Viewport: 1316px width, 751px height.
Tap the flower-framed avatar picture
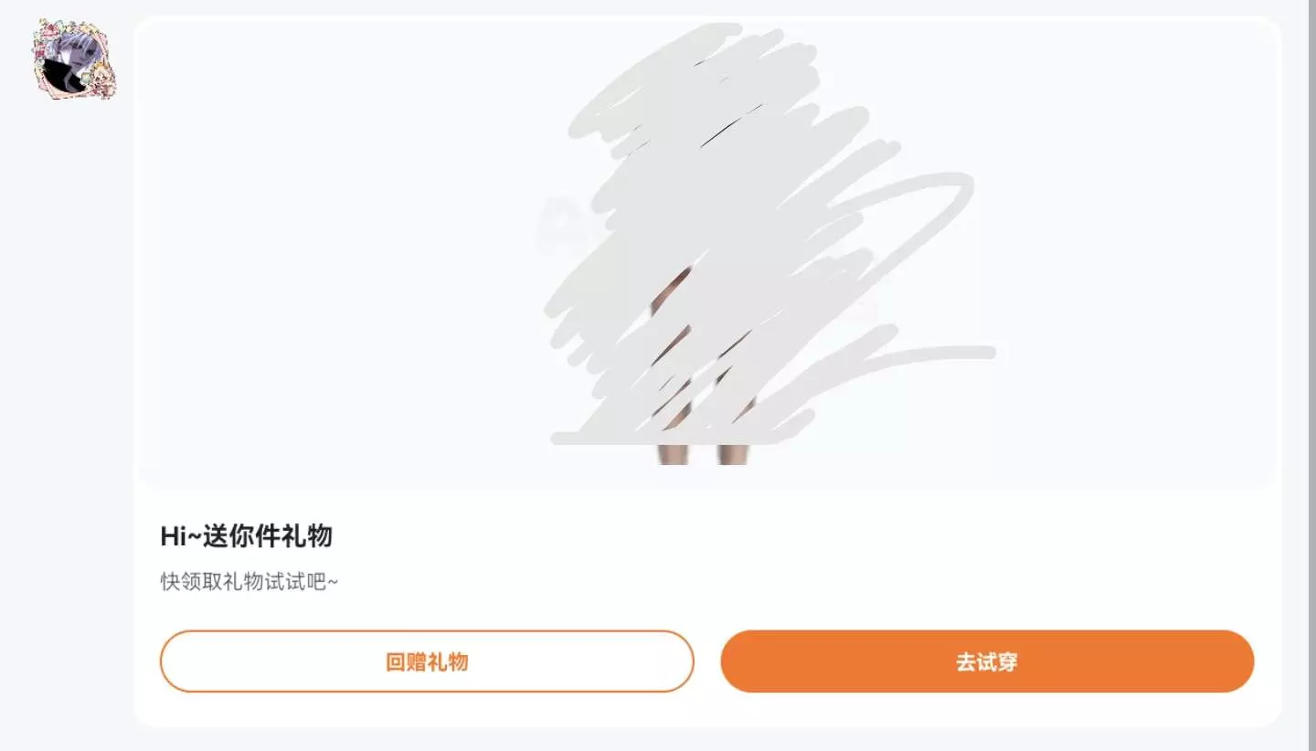pyautogui.click(x=75, y=58)
